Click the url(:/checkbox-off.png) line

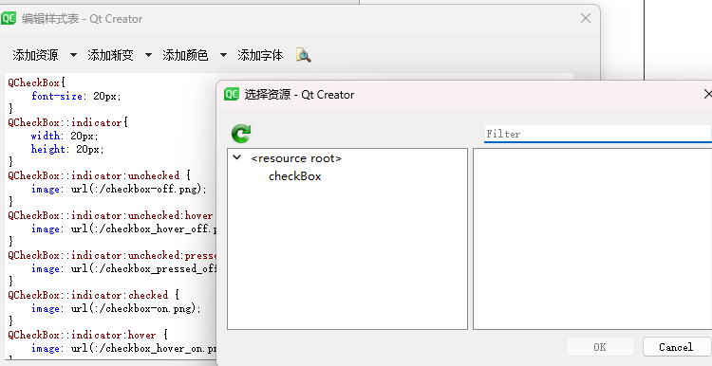119,189
